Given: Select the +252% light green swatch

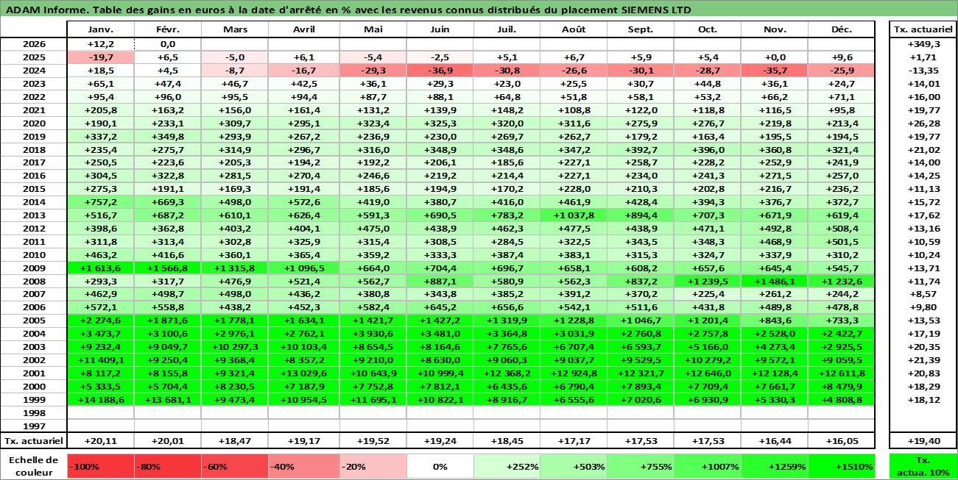Looking at the screenshot, I should [507, 466].
